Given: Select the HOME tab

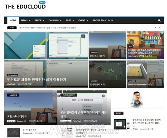Looking at the screenshot, I should tap(13, 20).
